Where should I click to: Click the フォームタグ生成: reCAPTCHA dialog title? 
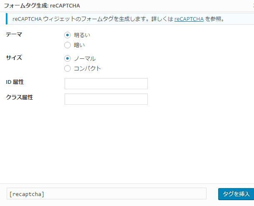pos(42,6)
